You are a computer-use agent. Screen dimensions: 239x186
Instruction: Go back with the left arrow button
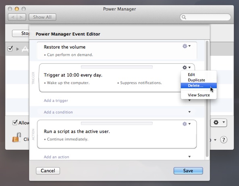click(12, 17)
